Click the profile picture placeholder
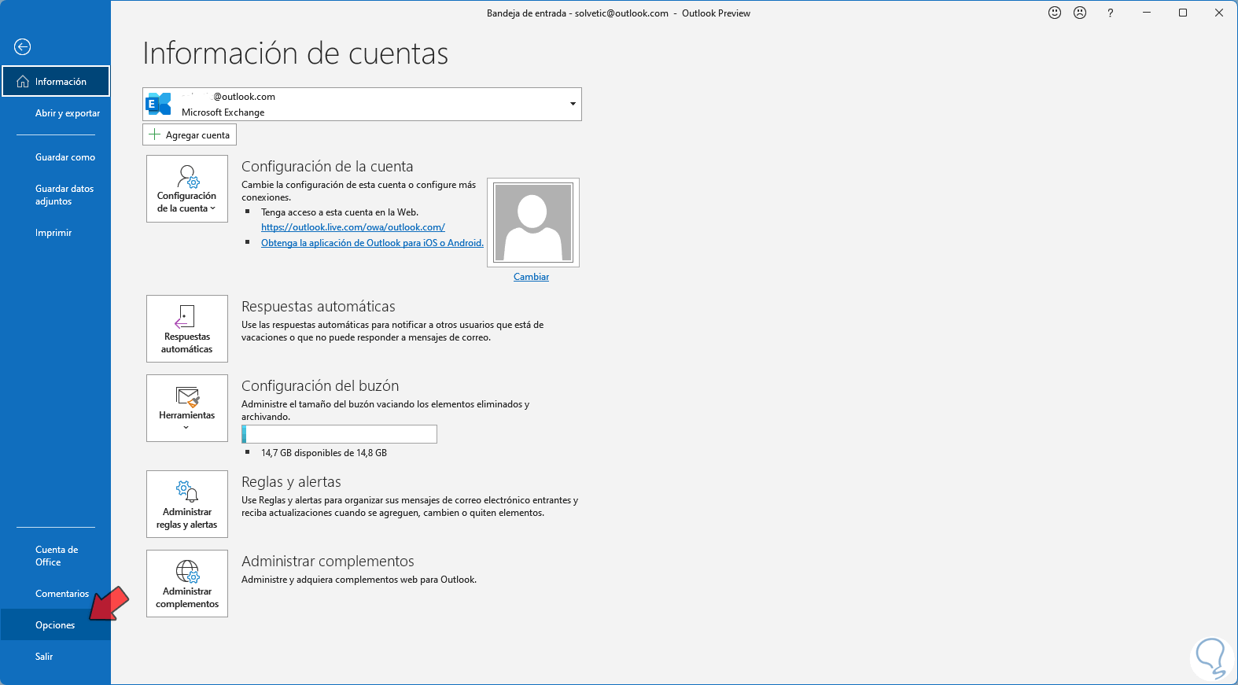 point(533,223)
